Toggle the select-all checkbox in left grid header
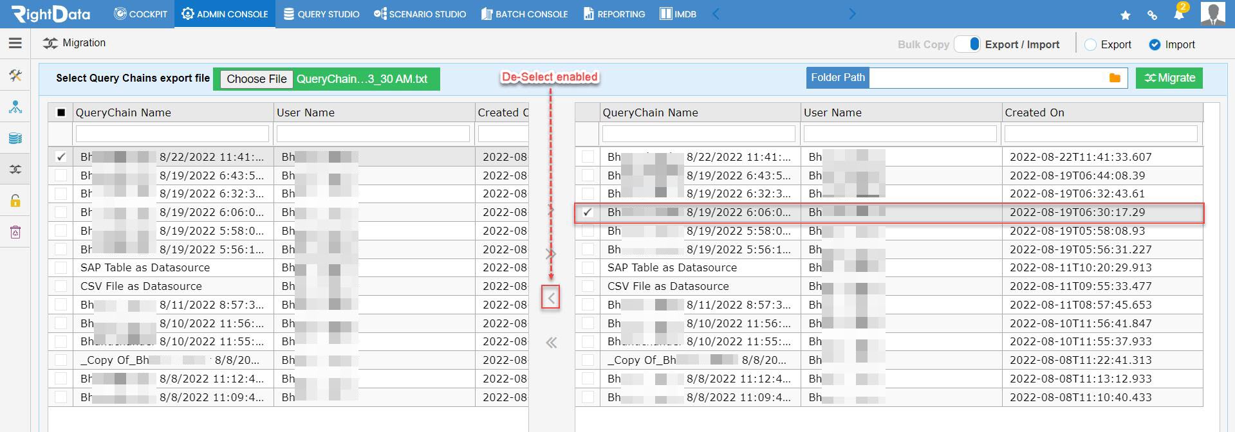The height and width of the screenshot is (432, 1235). coord(61,113)
